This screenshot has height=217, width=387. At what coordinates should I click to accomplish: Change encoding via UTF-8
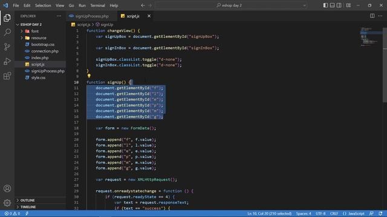(x=320, y=213)
